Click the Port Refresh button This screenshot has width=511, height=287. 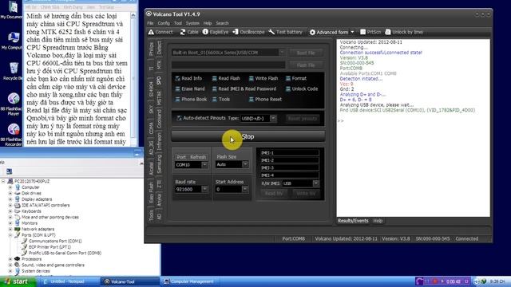click(x=198, y=157)
